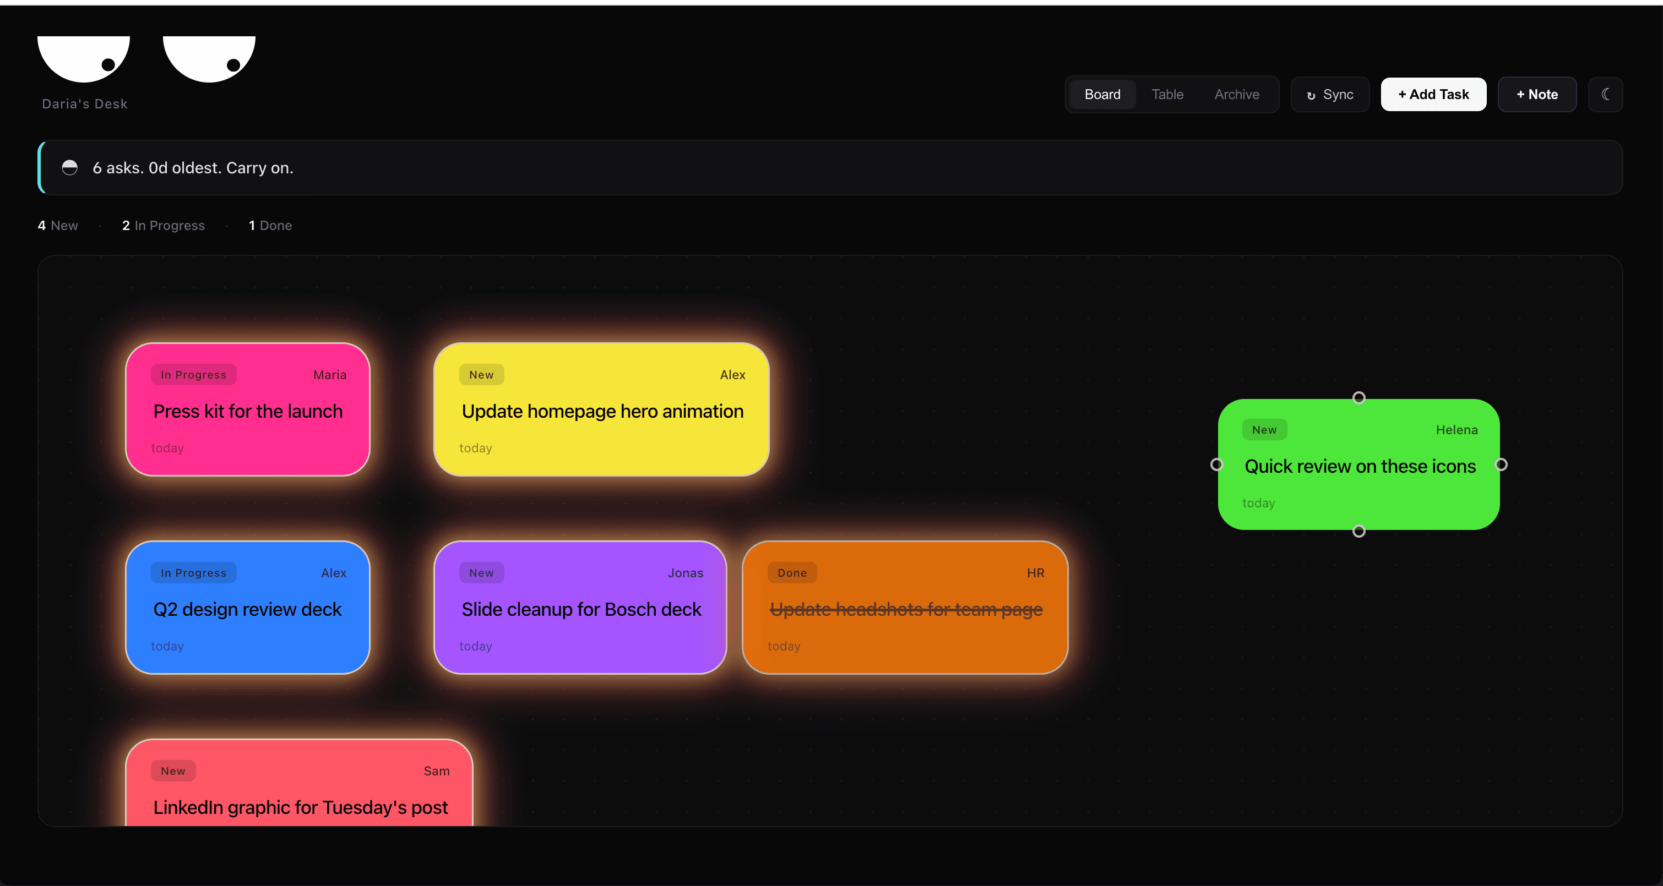Click the asks summary banner text

pos(193,168)
